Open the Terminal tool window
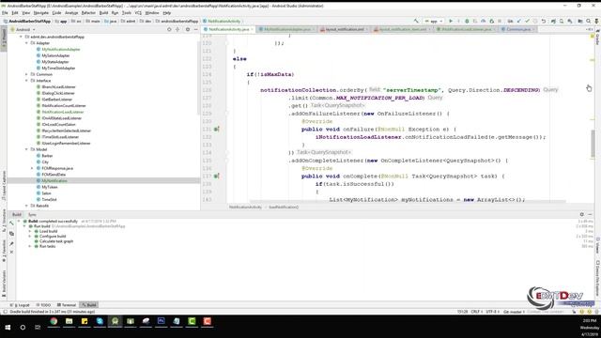The height and width of the screenshot is (338, 601). (x=67, y=305)
